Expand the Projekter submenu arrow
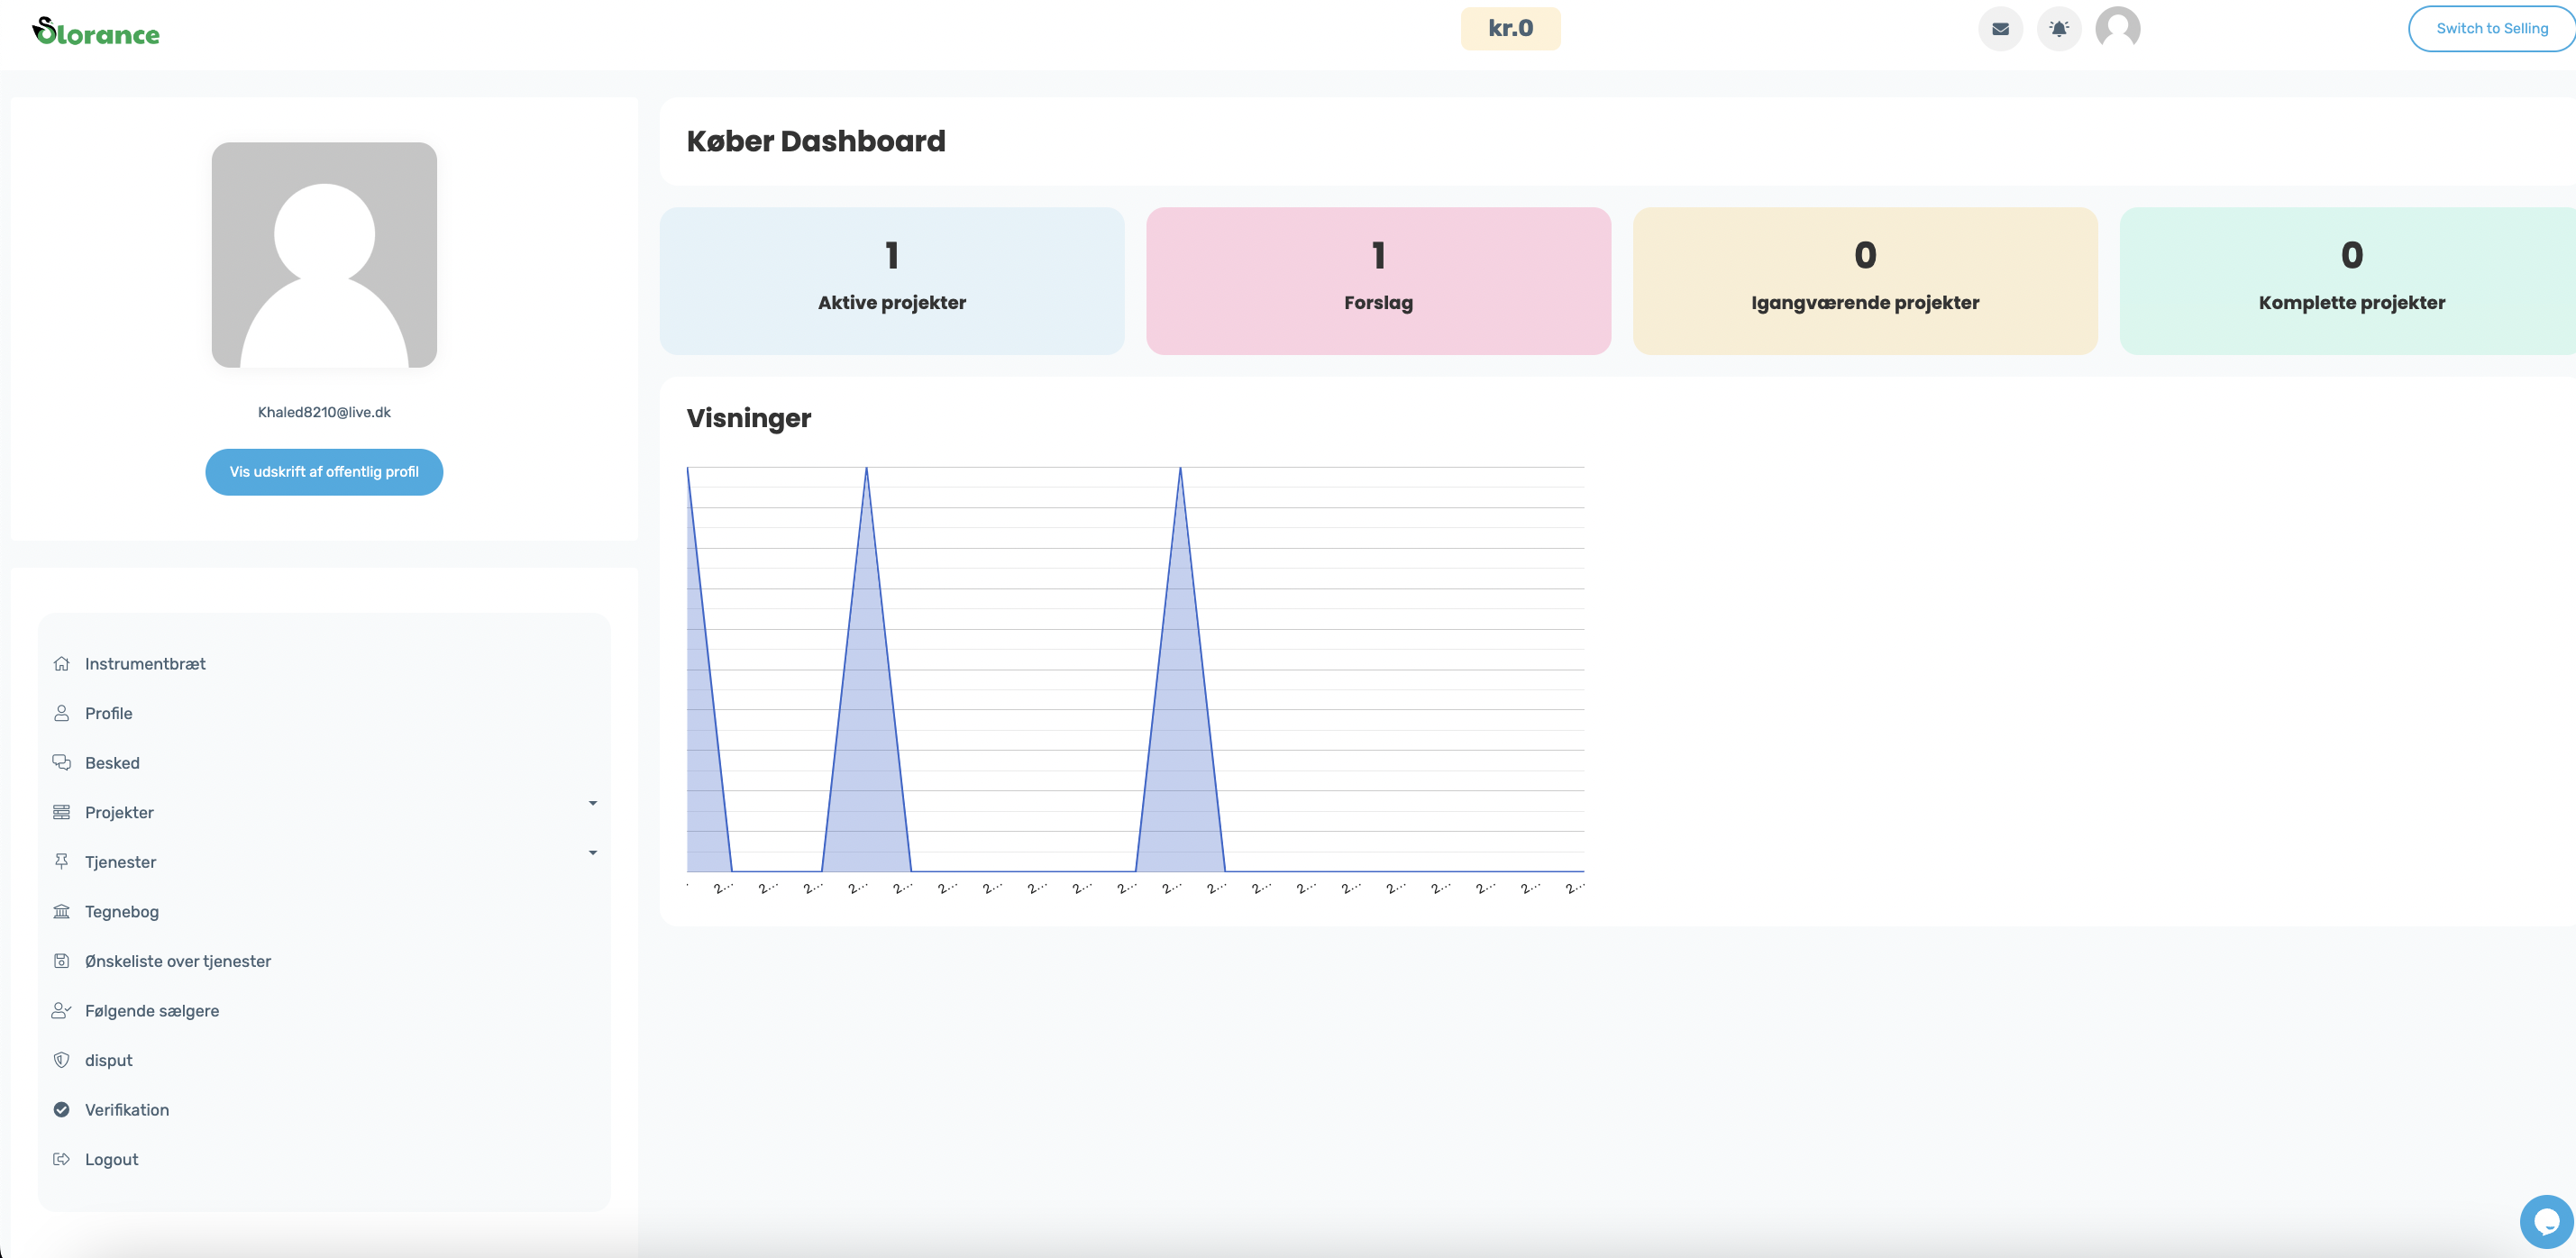 click(593, 803)
